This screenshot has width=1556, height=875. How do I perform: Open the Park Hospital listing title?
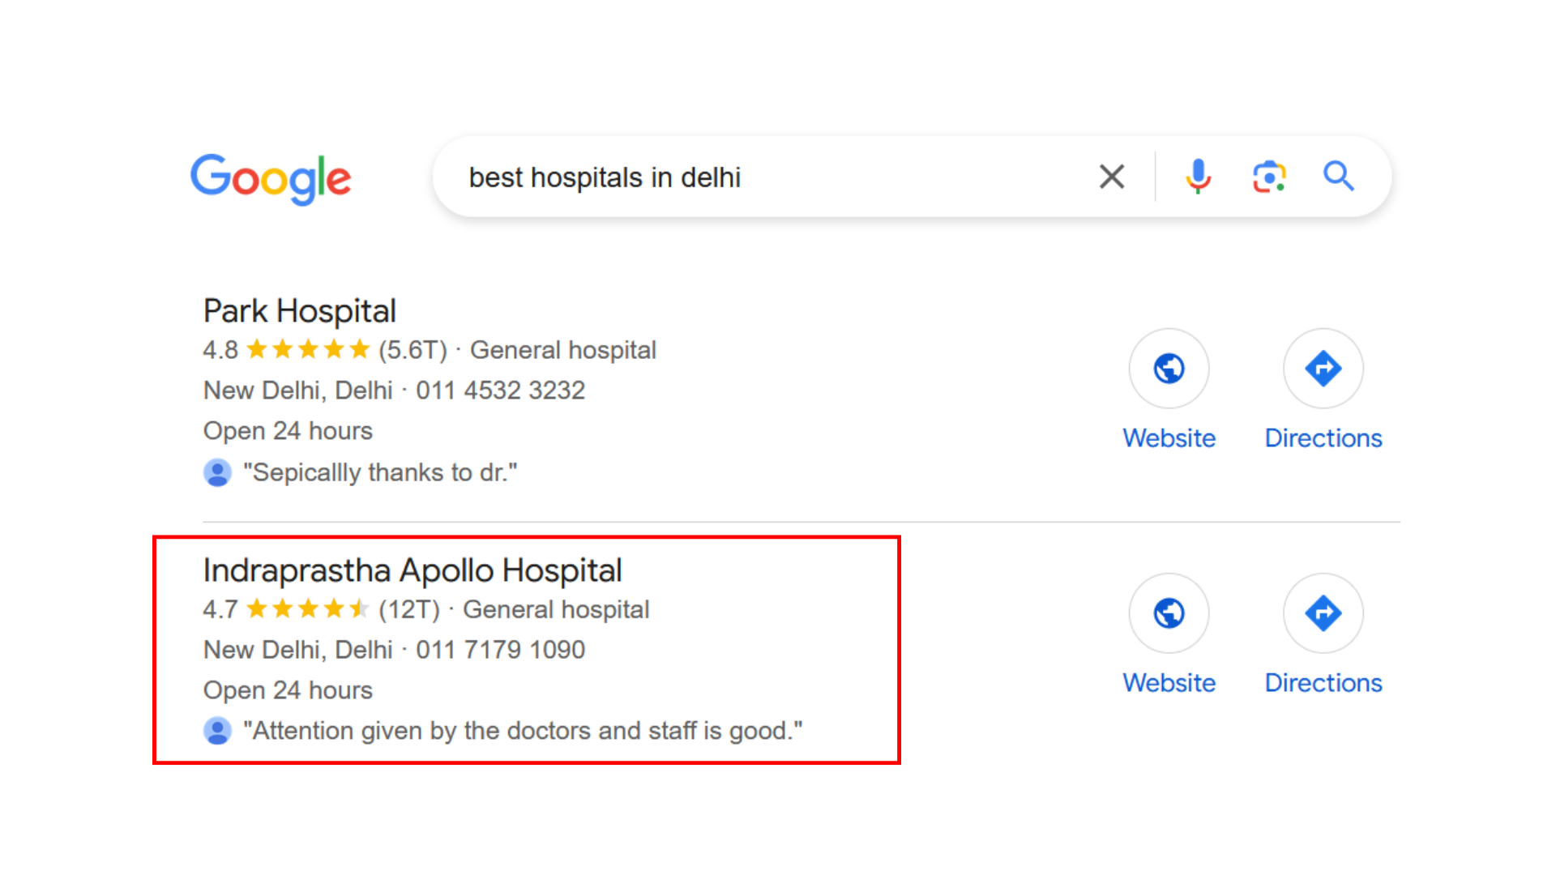pos(300,311)
